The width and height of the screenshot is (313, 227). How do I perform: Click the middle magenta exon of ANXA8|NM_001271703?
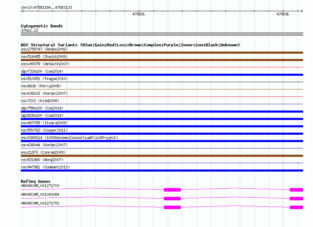pyautogui.click(x=172, y=190)
